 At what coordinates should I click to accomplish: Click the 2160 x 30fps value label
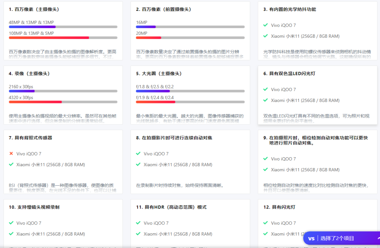tap(21, 87)
